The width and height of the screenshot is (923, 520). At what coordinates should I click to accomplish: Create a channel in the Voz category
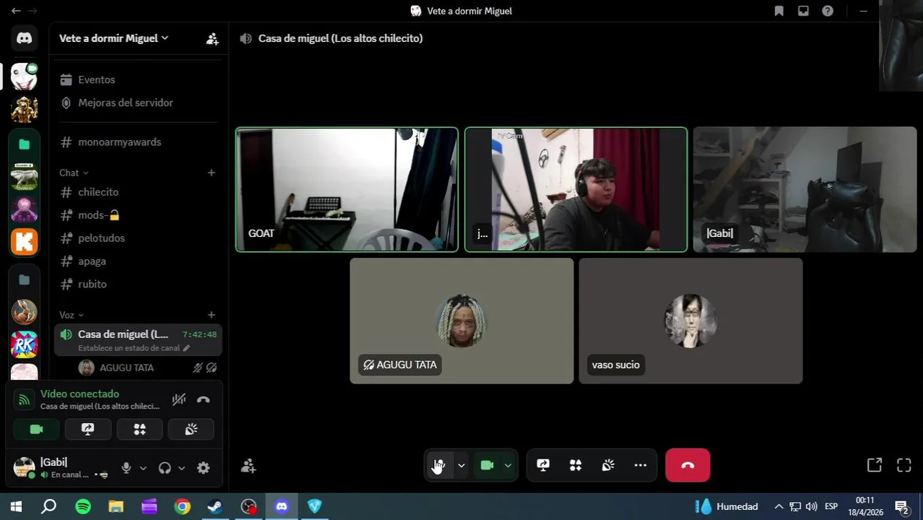click(211, 315)
